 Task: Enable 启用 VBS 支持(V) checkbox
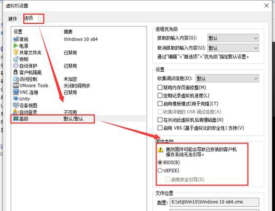pyautogui.click(x=160, y=128)
